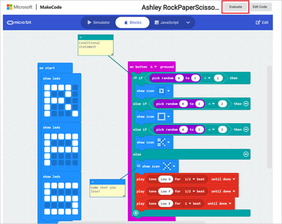This screenshot has height=224, width=282.
Task: Toggle top-left LED in the second show leds block
Action: (x=47, y=137)
